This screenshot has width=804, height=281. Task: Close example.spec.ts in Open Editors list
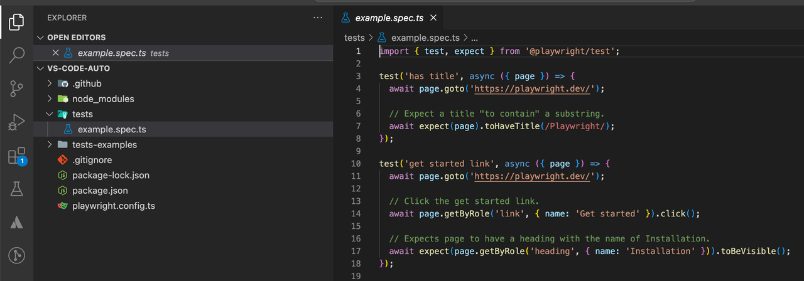coord(55,53)
